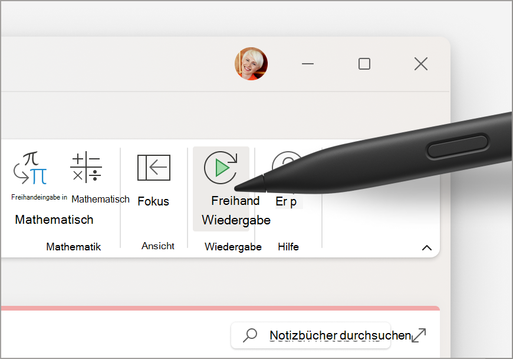
Task: Click the Notizbücher durchsuchen search field
Action: point(311,335)
